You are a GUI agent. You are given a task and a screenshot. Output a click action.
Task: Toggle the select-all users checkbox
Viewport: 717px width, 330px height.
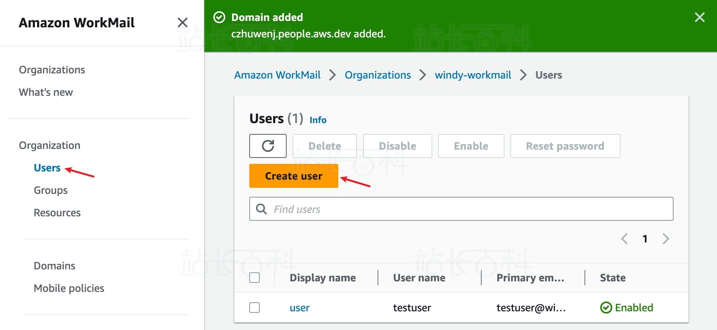[x=254, y=278]
